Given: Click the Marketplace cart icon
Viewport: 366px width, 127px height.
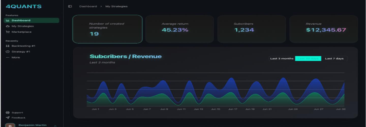Looking at the screenshot, I should (x=8, y=32).
